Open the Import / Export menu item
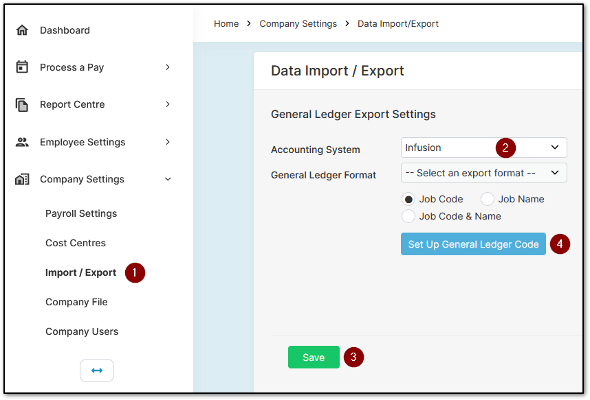Screen dimensions: 590x400 (81, 272)
